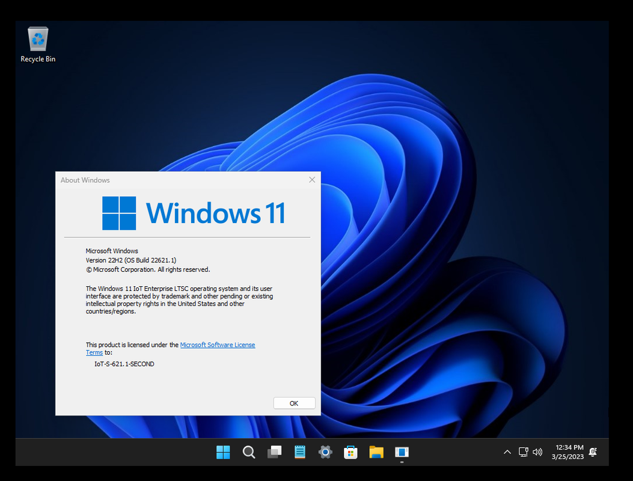This screenshot has width=633, height=481.
Task: Close the About Windows dialog
Action: [x=312, y=180]
